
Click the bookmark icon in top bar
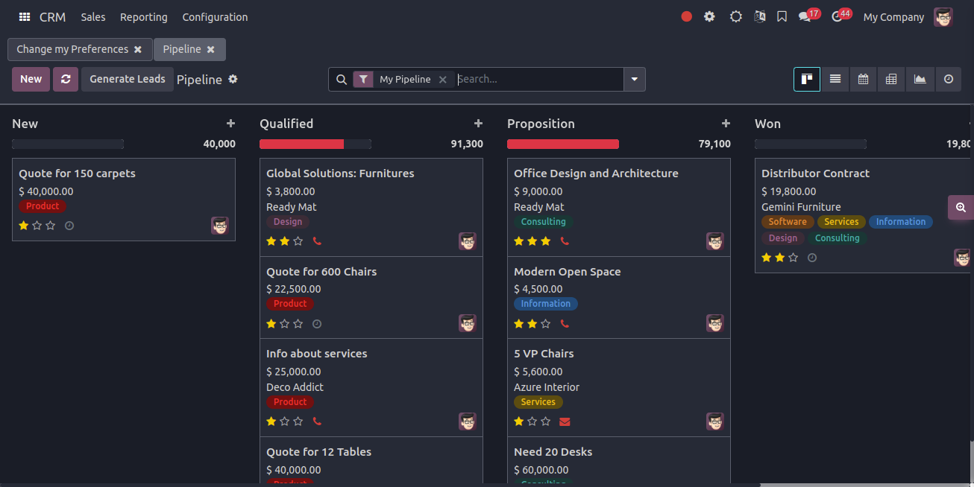point(782,16)
